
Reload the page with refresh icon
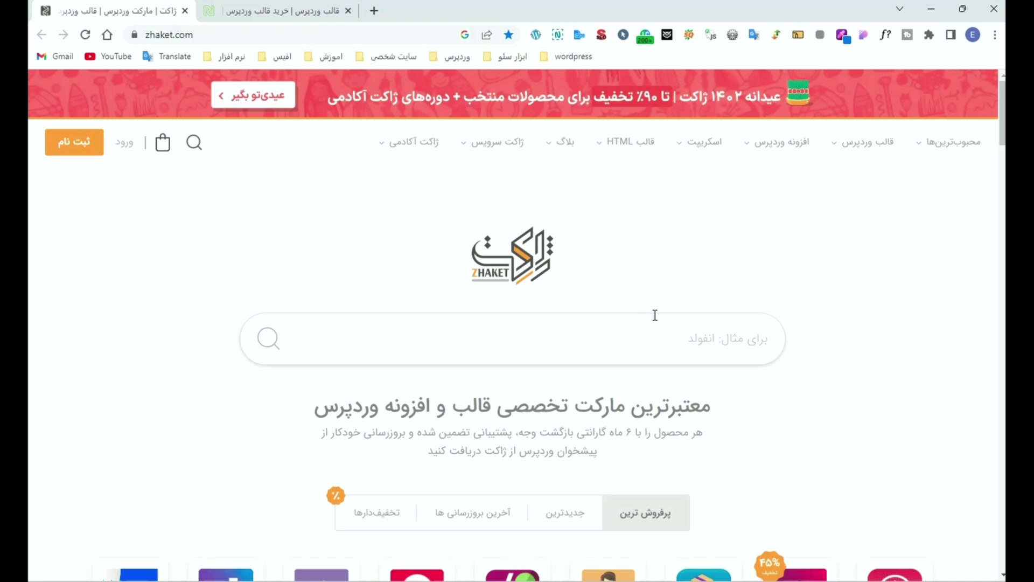click(85, 35)
